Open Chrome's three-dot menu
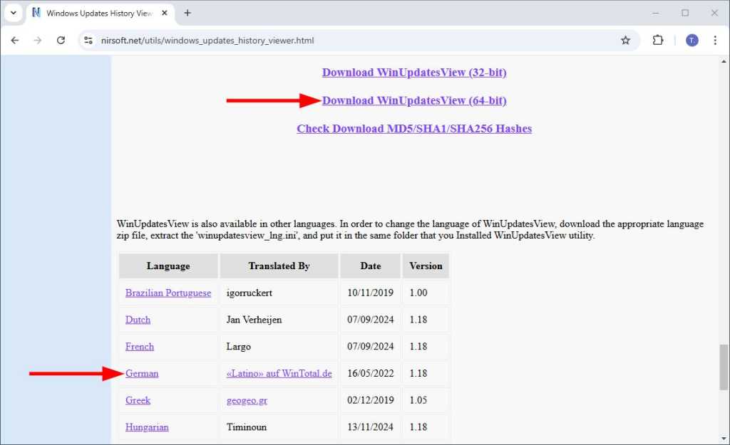This screenshot has height=445, width=730. tap(715, 40)
